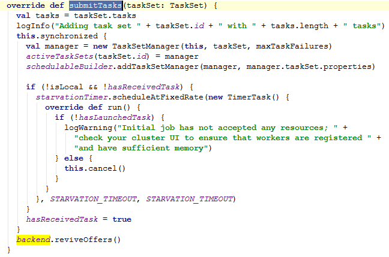Click properties in manager.taskSet.properties
This screenshot has height=257, width=389.
coord(348,66)
